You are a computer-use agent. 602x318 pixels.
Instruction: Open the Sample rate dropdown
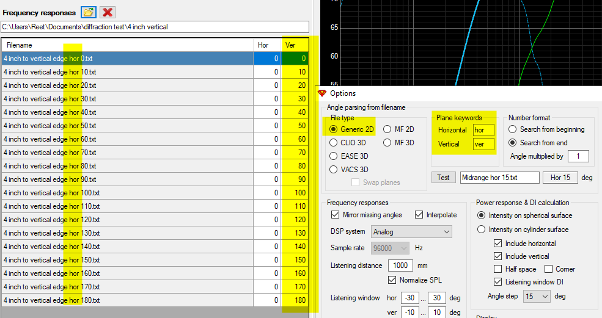[390, 248]
